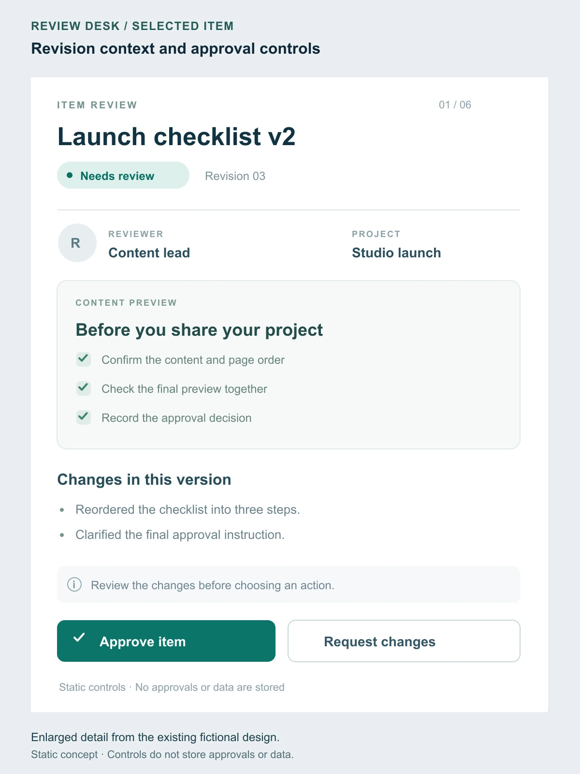Click the info icon beside the review notice

click(x=74, y=584)
